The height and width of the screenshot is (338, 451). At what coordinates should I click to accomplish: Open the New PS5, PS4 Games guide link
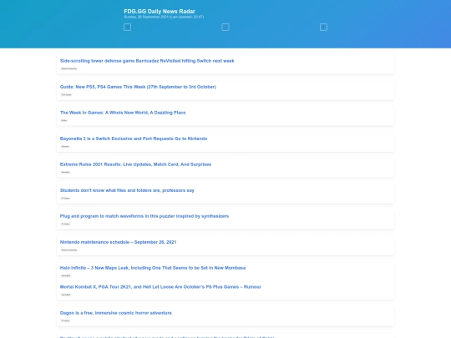[138, 87]
